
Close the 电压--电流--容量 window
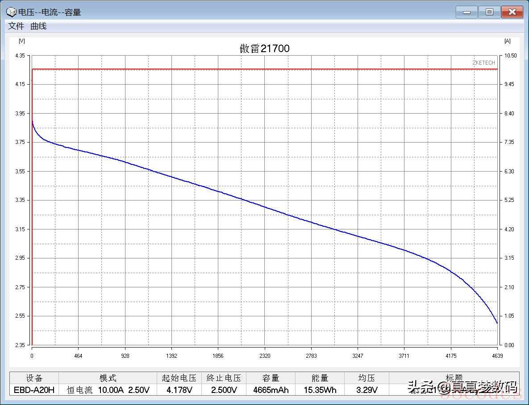(512, 12)
